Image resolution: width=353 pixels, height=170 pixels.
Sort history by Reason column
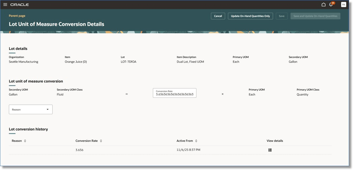pyautogui.click(x=25, y=141)
